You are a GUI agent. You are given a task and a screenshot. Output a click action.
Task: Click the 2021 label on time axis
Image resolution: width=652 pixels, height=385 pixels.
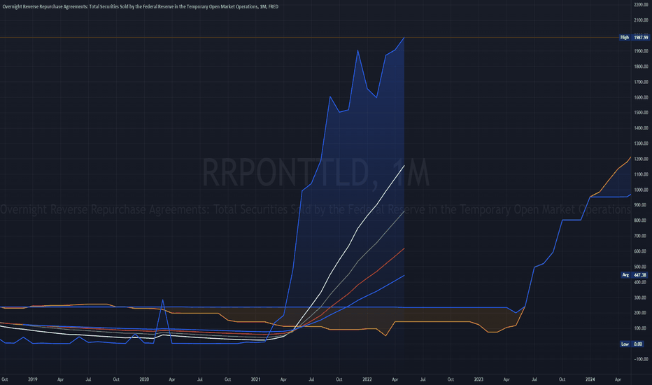coord(256,379)
